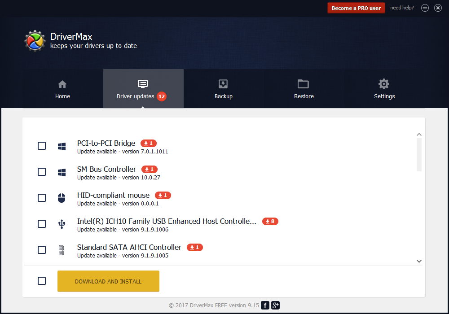Click 'Update available - version 7.0.1.1011' text
449x314 pixels.
pyautogui.click(x=123, y=152)
